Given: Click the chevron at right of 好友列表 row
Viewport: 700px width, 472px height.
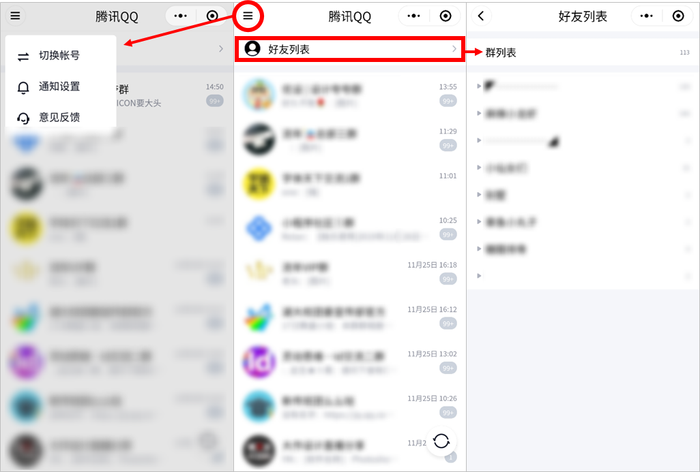Looking at the screenshot, I should pos(454,49).
